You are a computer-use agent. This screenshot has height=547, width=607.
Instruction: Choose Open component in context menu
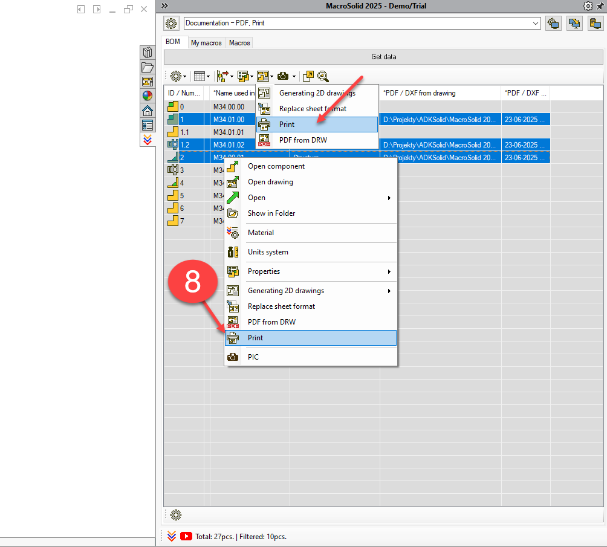(311, 166)
